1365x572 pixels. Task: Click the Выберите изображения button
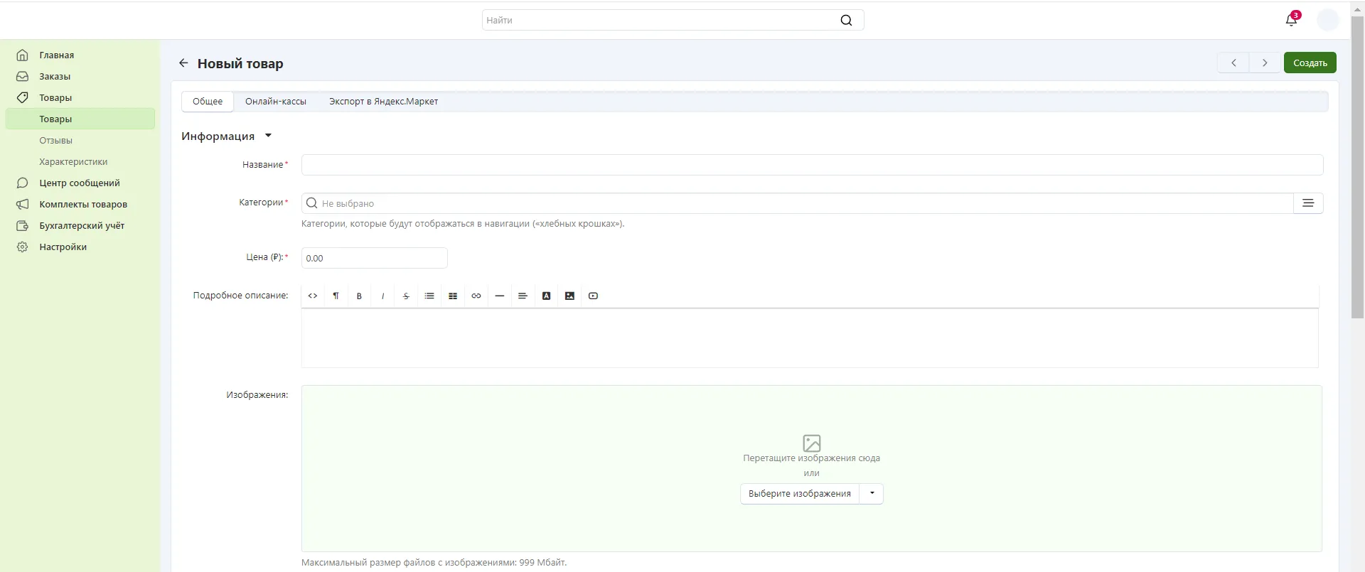(799, 494)
